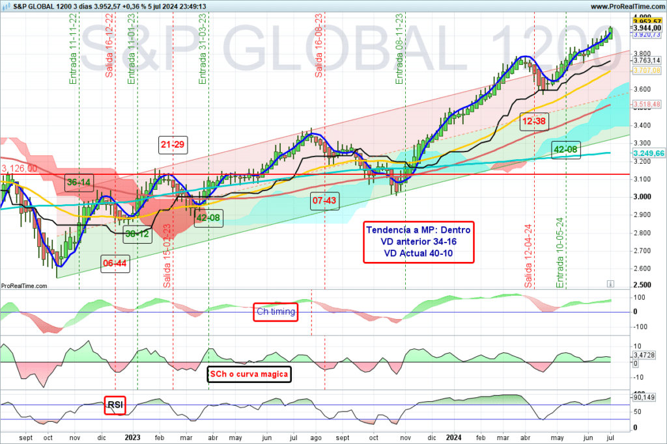
Task: Select the 38-12 green label box
Action: coord(137,234)
